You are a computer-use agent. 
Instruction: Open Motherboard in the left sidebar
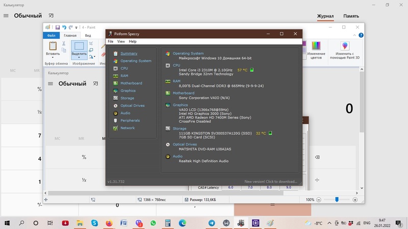click(x=131, y=83)
